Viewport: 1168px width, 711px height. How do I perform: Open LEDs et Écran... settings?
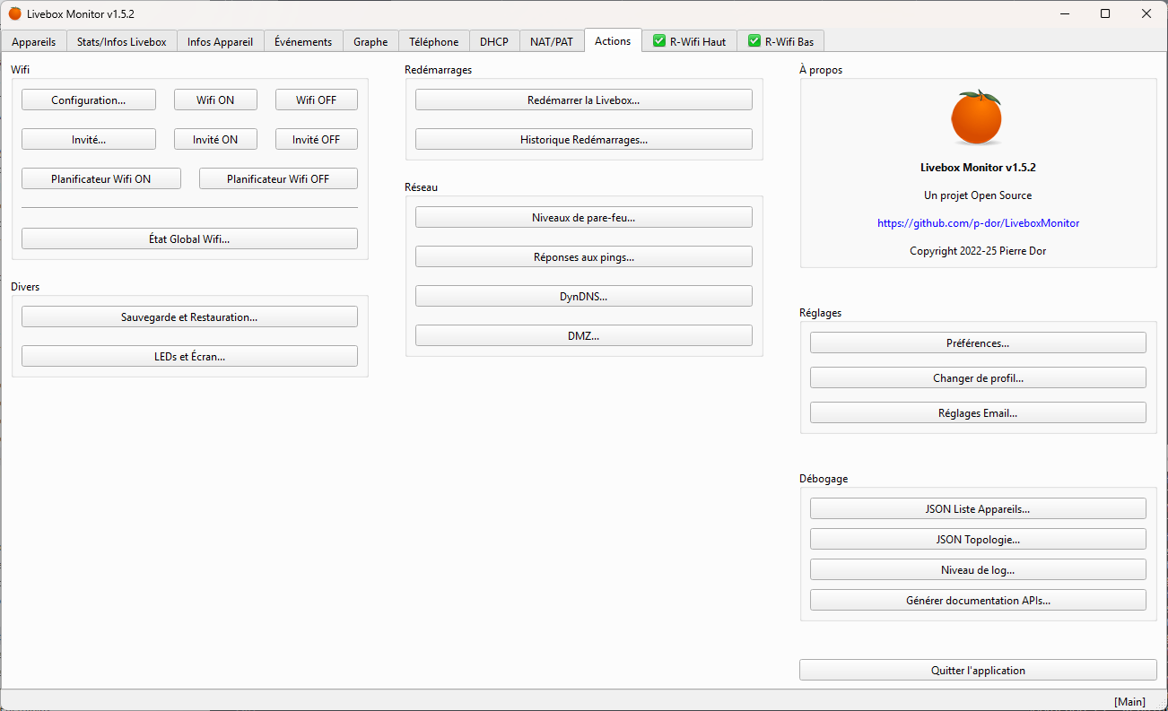(189, 356)
